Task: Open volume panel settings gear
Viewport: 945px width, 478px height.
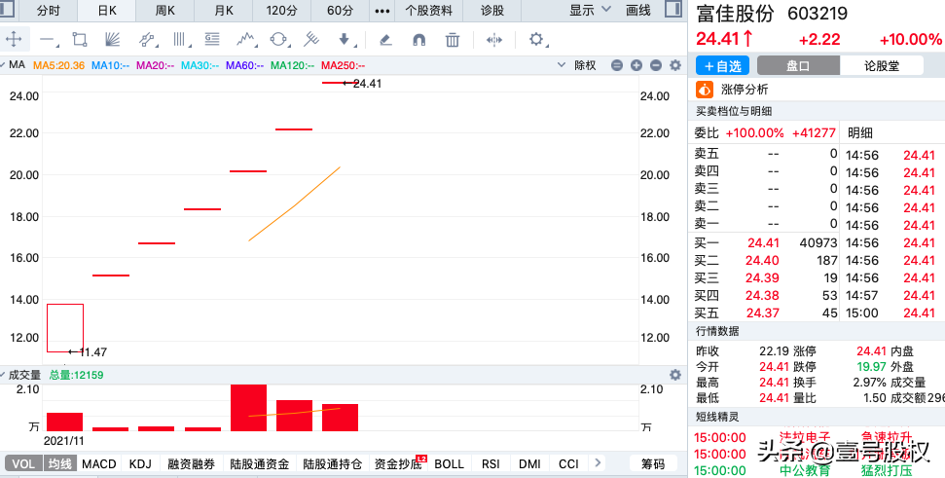Action: 675,375
